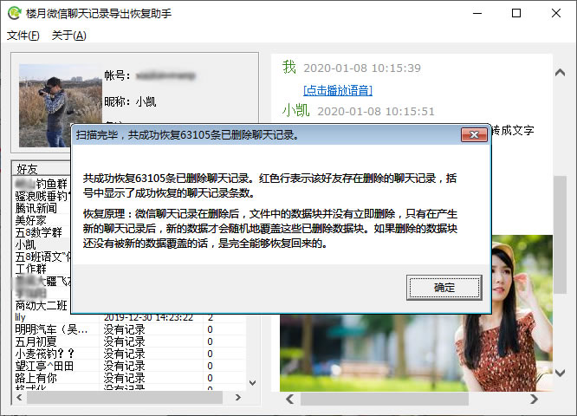This screenshot has height=416, width=577.
Task: Click chat panel scroll-left arrow
Action: [x=290, y=399]
